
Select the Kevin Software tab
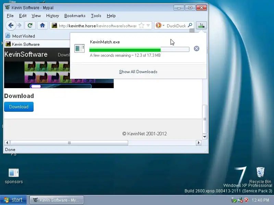37,44
